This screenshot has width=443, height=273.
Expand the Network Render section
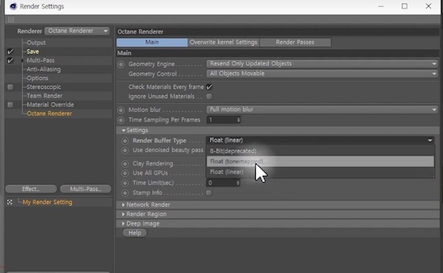(x=123, y=204)
